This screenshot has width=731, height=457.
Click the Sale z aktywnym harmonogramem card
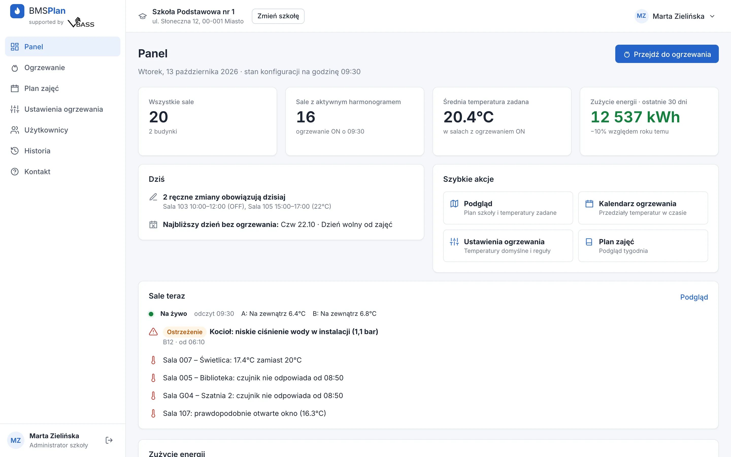click(355, 122)
